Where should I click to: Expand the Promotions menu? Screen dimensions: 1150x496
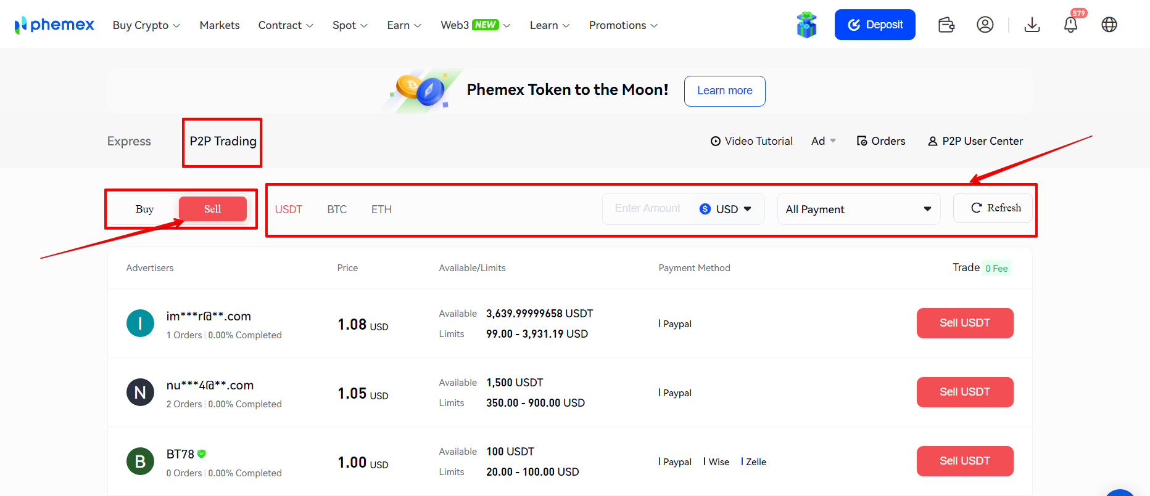point(623,25)
